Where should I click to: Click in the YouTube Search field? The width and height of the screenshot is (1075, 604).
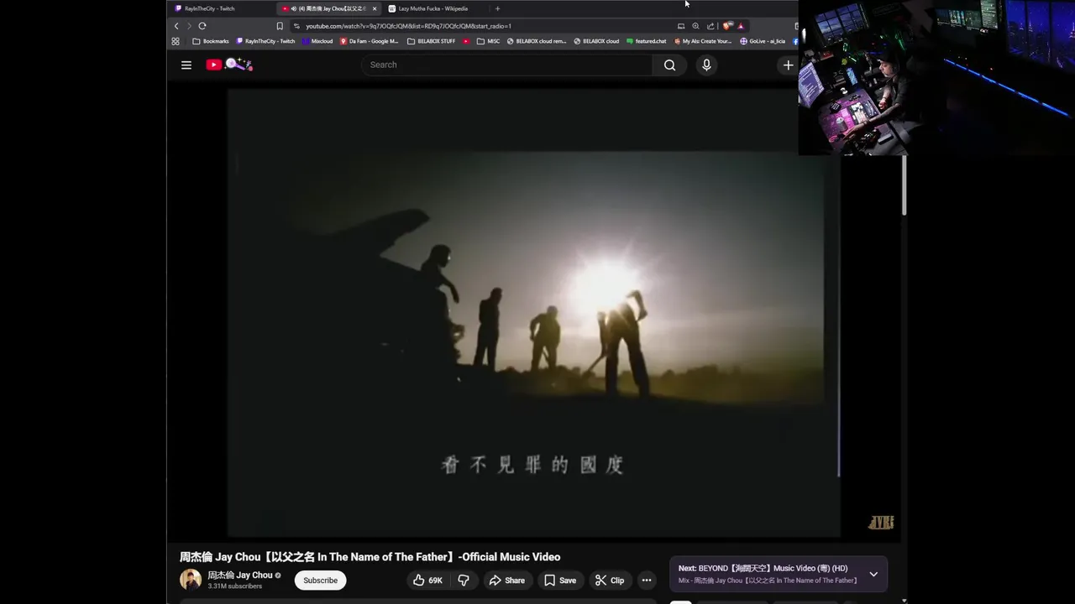pos(507,65)
